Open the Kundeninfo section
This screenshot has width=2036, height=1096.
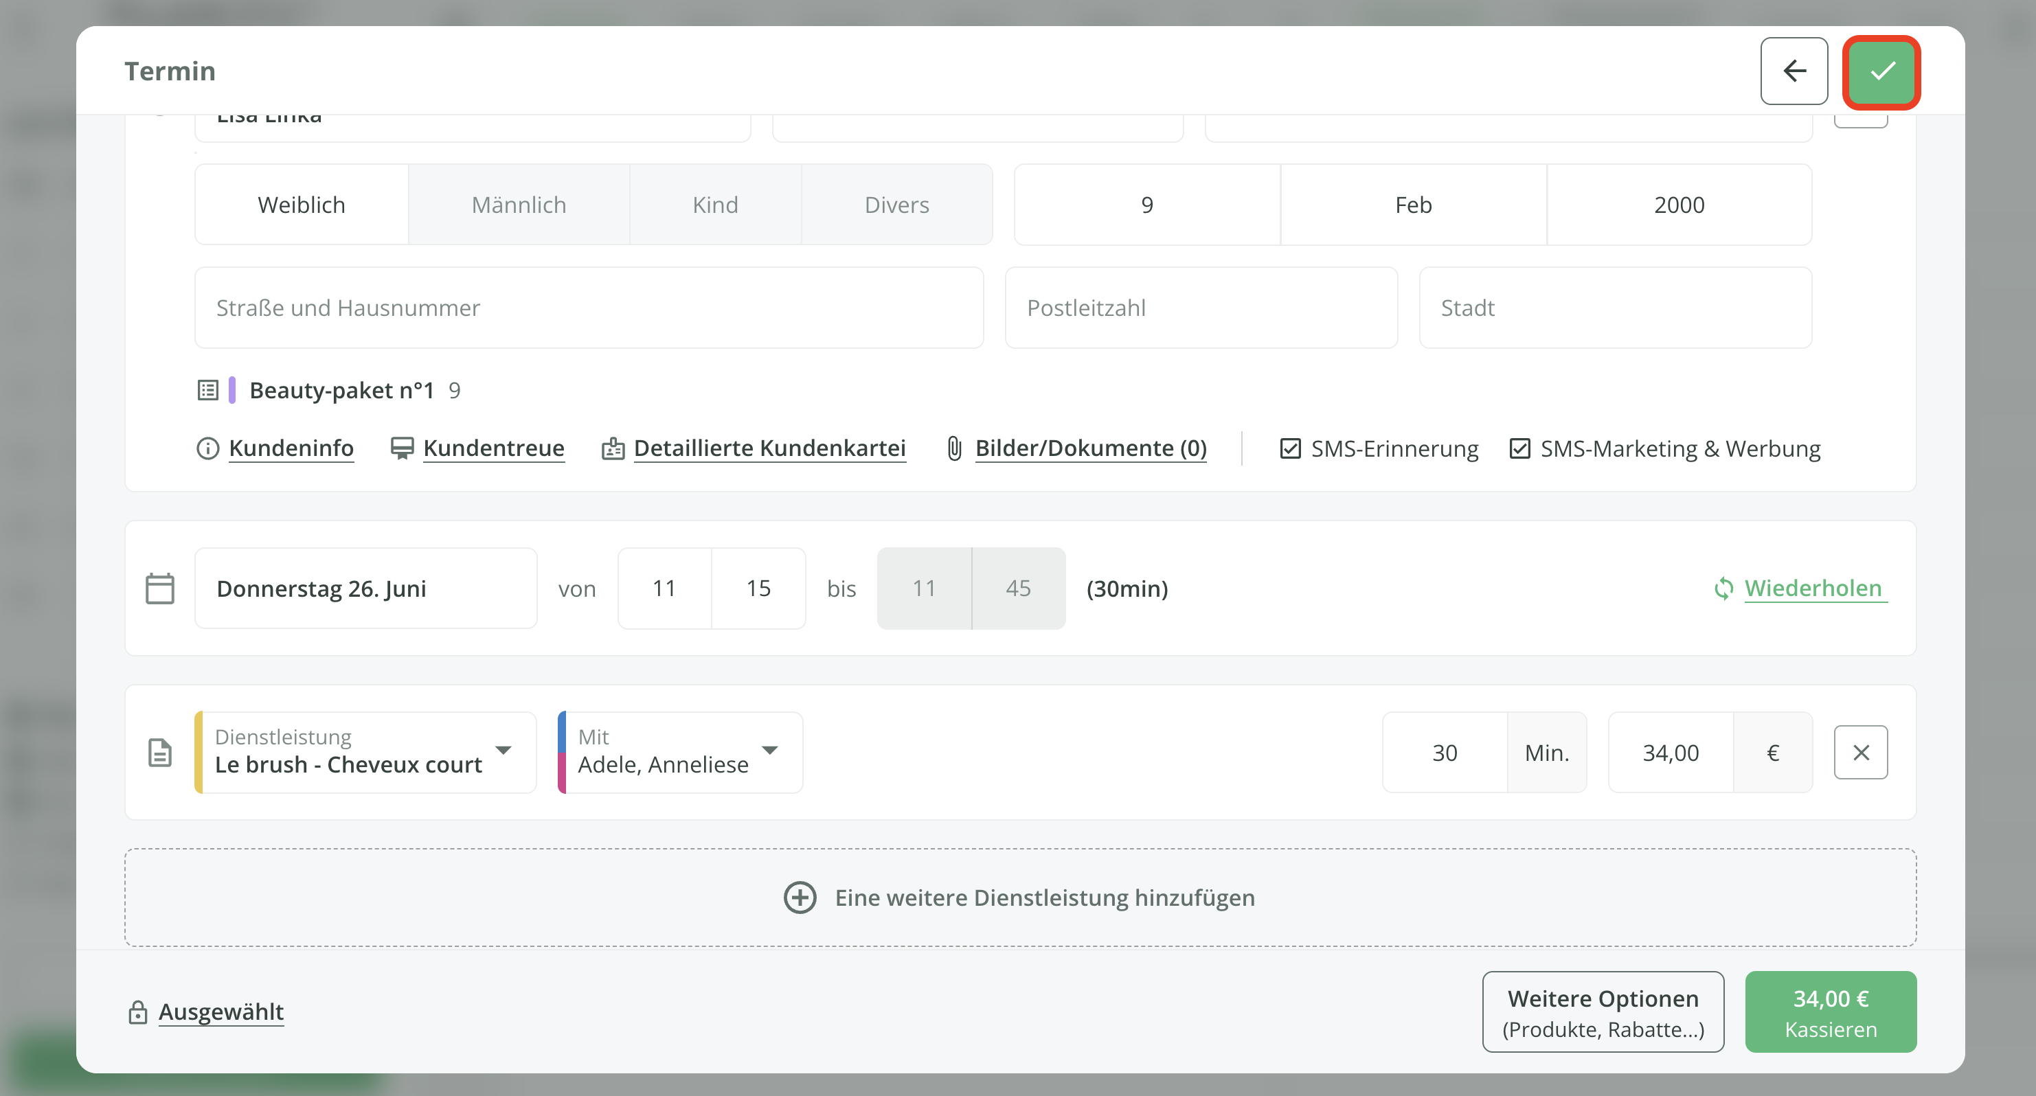tap(291, 448)
